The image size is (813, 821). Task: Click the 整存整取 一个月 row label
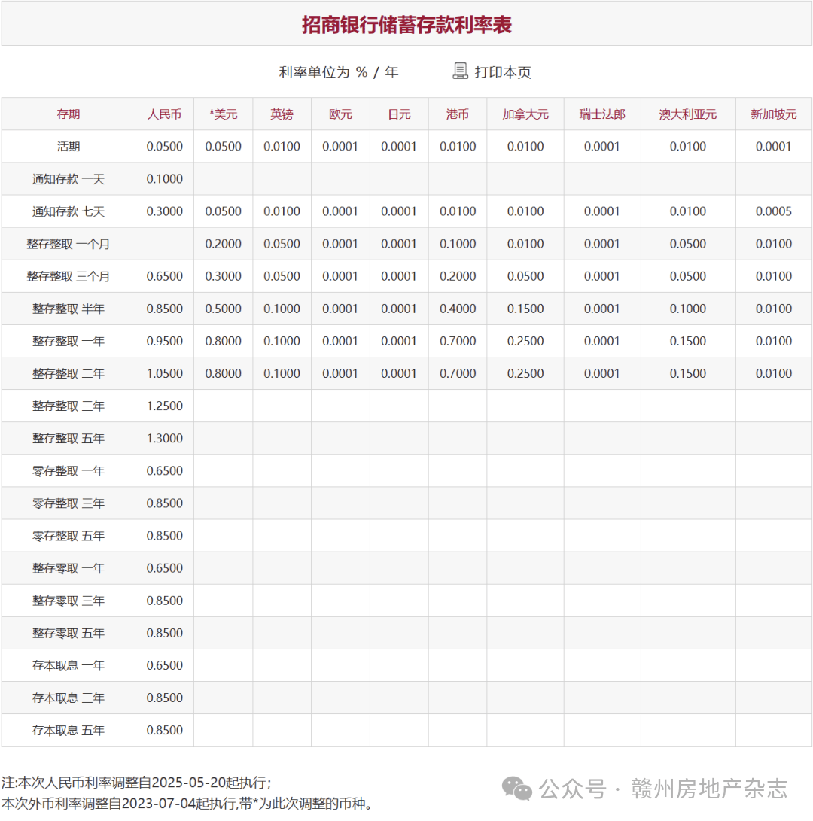[x=68, y=244]
